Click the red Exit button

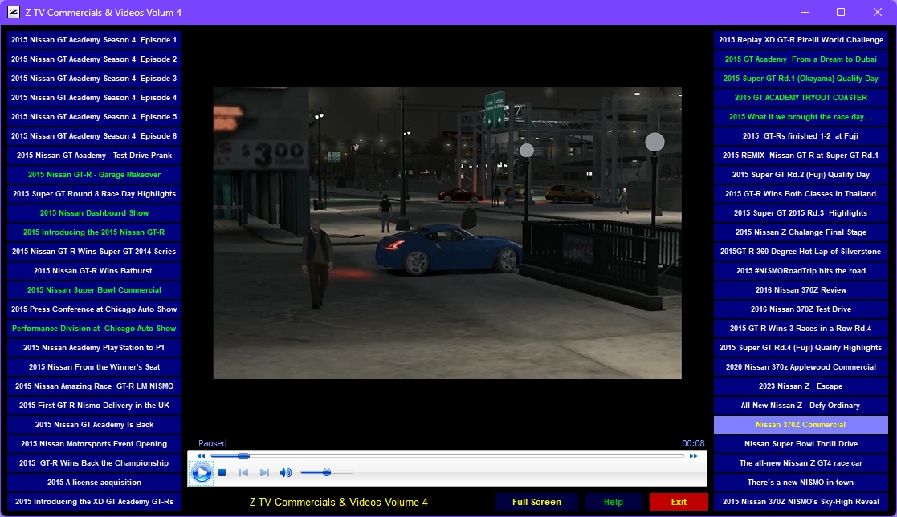[x=679, y=502]
